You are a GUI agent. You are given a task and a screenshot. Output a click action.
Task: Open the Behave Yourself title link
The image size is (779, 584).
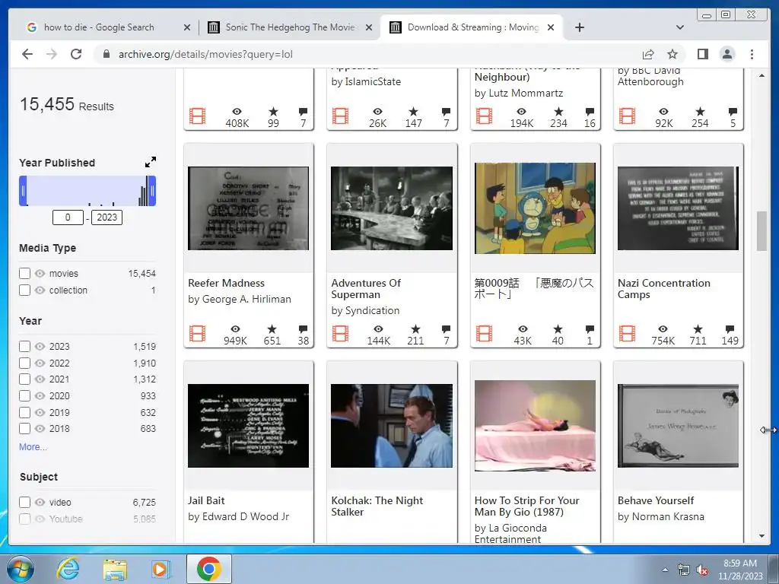tap(656, 500)
